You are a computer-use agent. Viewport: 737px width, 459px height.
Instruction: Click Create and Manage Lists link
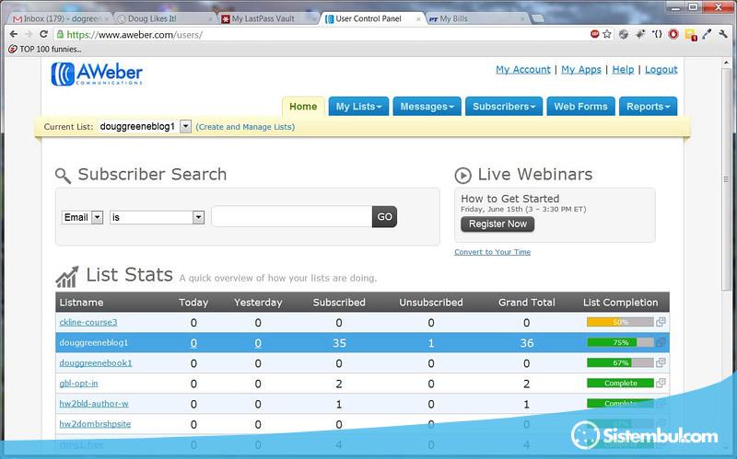coord(245,127)
